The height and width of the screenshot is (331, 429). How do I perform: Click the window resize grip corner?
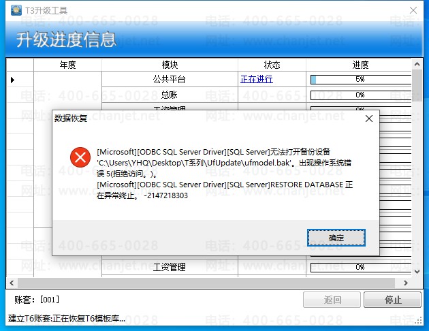[418, 321]
